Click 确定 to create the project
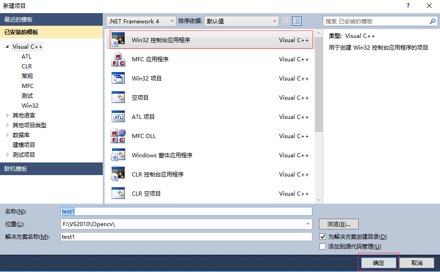The width and height of the screenshot is (440, 272). click(378, 263)
